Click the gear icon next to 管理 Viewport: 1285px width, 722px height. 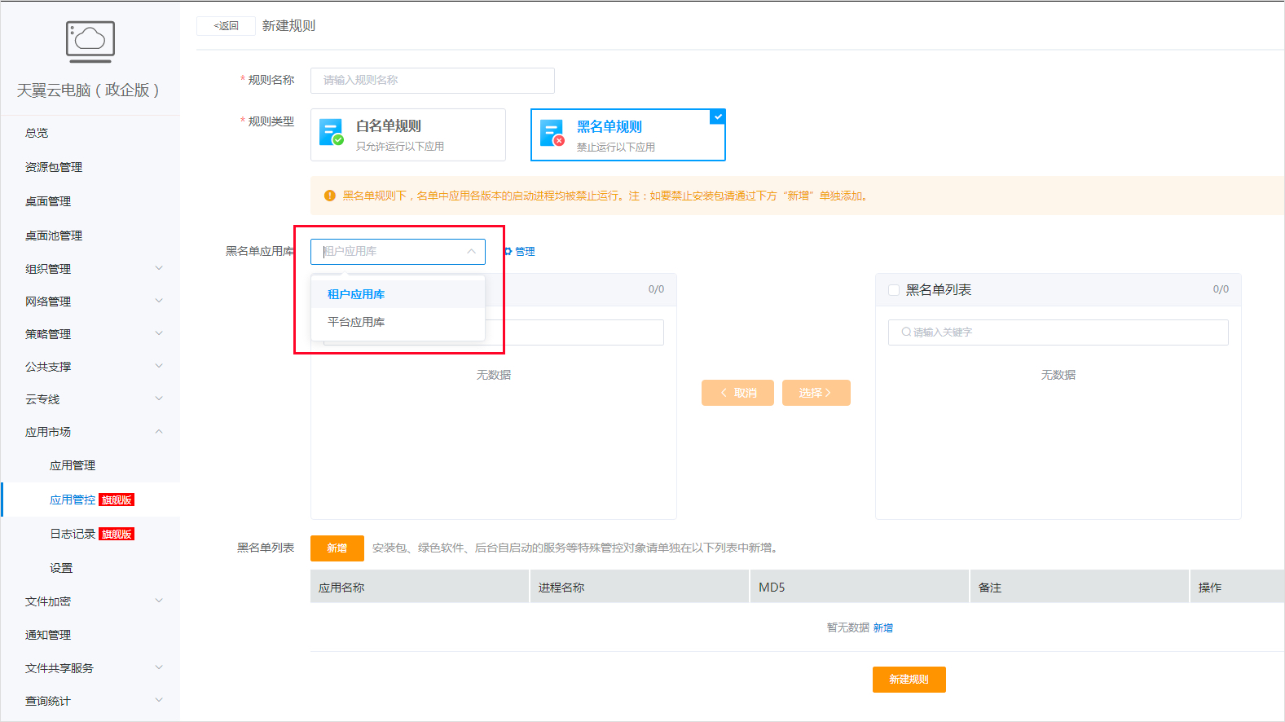[508, 252]
